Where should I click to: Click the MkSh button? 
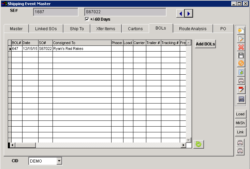pyautogui.click(x=240, y=123)
